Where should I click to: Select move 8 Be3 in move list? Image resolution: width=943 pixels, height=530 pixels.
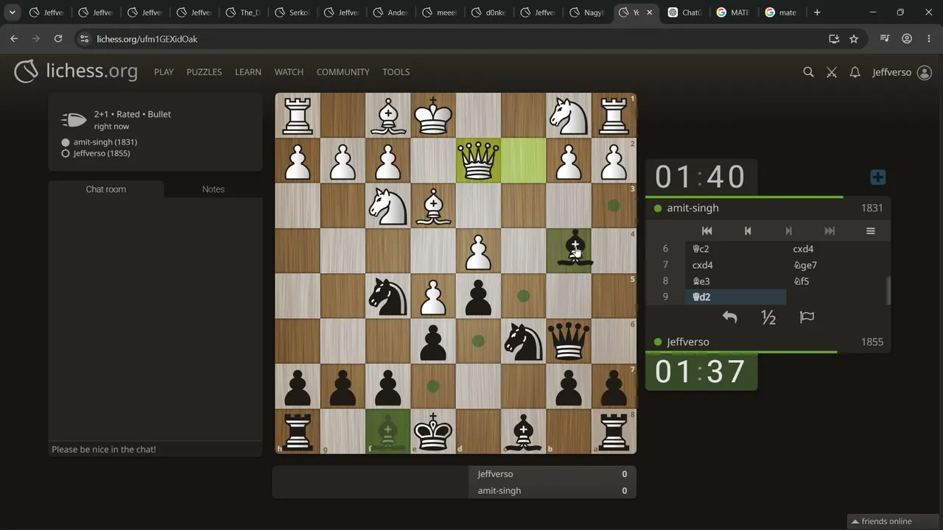[736, 281]
